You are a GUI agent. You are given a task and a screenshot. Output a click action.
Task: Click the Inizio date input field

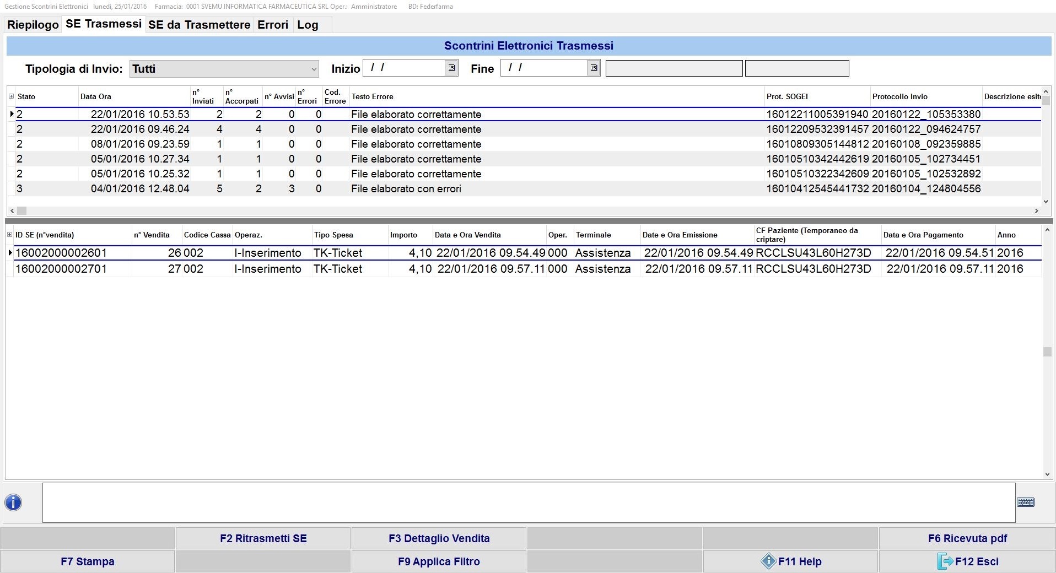(403, 68)
